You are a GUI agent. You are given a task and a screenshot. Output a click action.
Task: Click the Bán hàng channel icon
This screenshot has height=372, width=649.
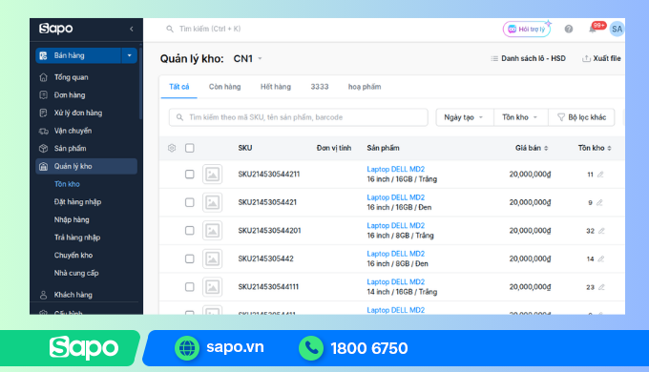click(x=44, y=55)
